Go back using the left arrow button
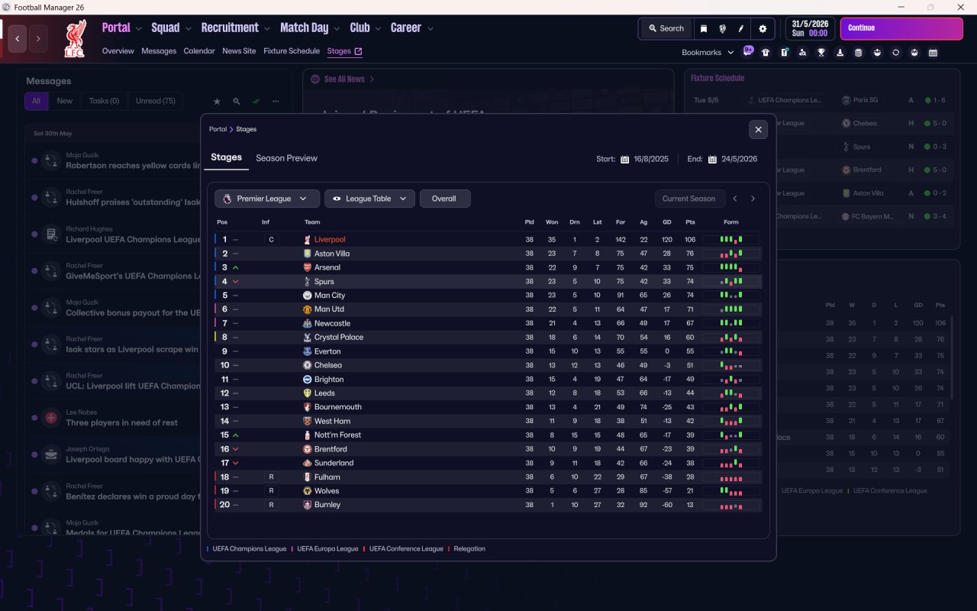This screenshot has height=611, width=977. (x=18, y=38)
